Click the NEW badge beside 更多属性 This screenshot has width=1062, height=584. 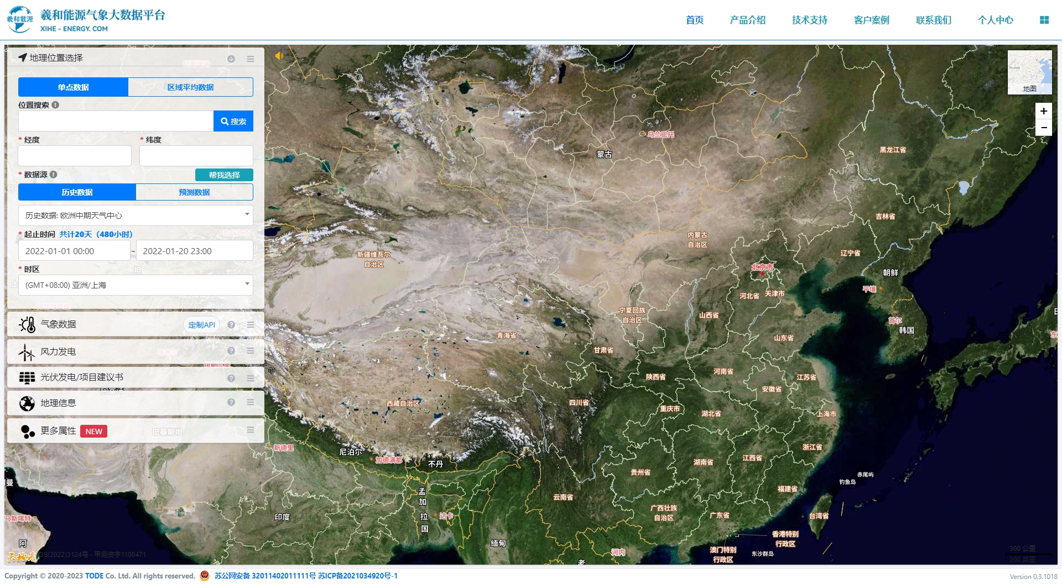(93, 432)
